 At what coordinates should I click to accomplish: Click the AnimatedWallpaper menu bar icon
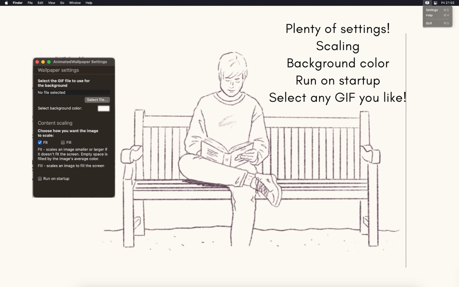tap(427, 2)
